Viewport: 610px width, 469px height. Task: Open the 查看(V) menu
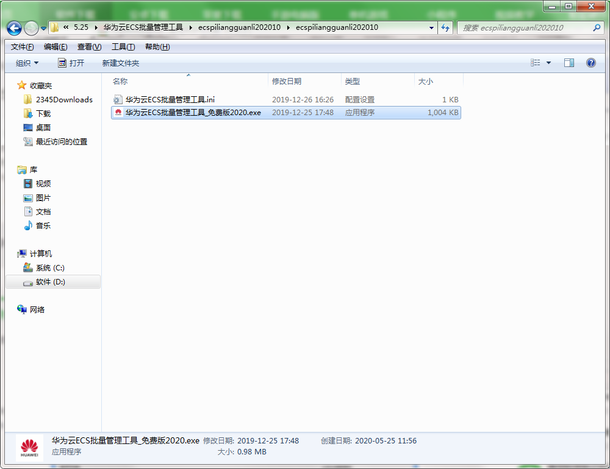tap(89, 47)
